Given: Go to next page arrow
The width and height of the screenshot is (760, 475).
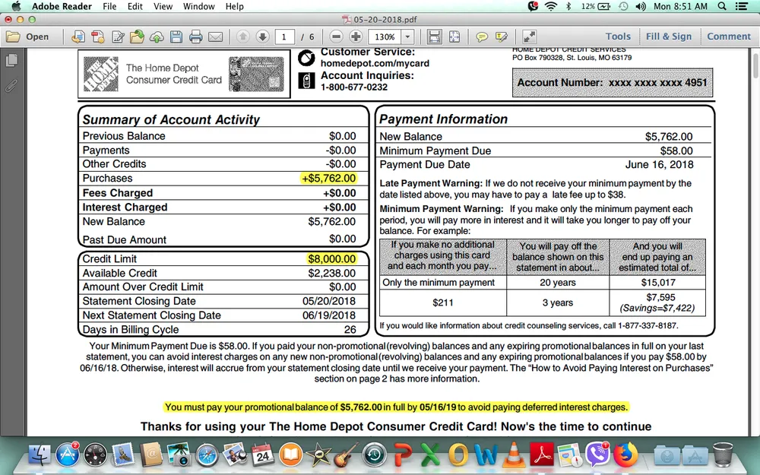Looking at the screenshot, I should [x=262, y=36].
